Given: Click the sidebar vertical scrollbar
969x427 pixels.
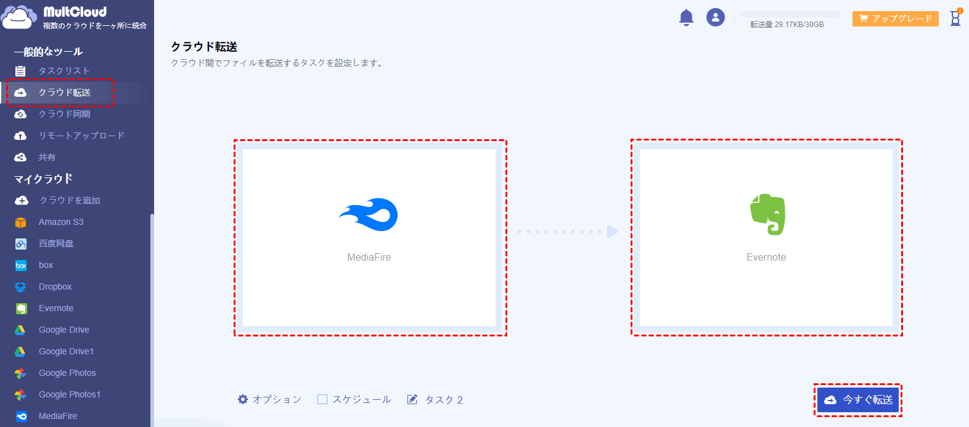Looking at the screenshot, I should pyautogui.click(x=152, y=320).
